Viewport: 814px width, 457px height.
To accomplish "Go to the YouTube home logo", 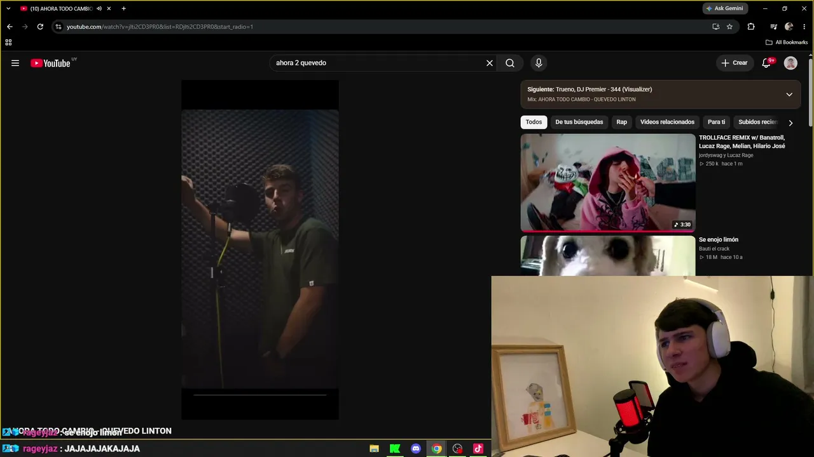I will (x=51, y=63).
